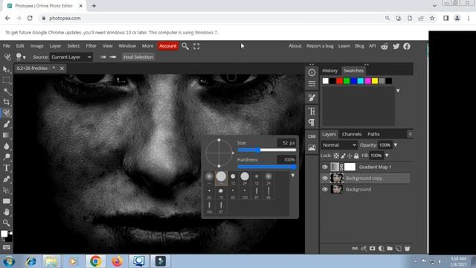Screen dimensions: 476x268
Task: Select the Magic Wand tool
Action: [7, 91]
